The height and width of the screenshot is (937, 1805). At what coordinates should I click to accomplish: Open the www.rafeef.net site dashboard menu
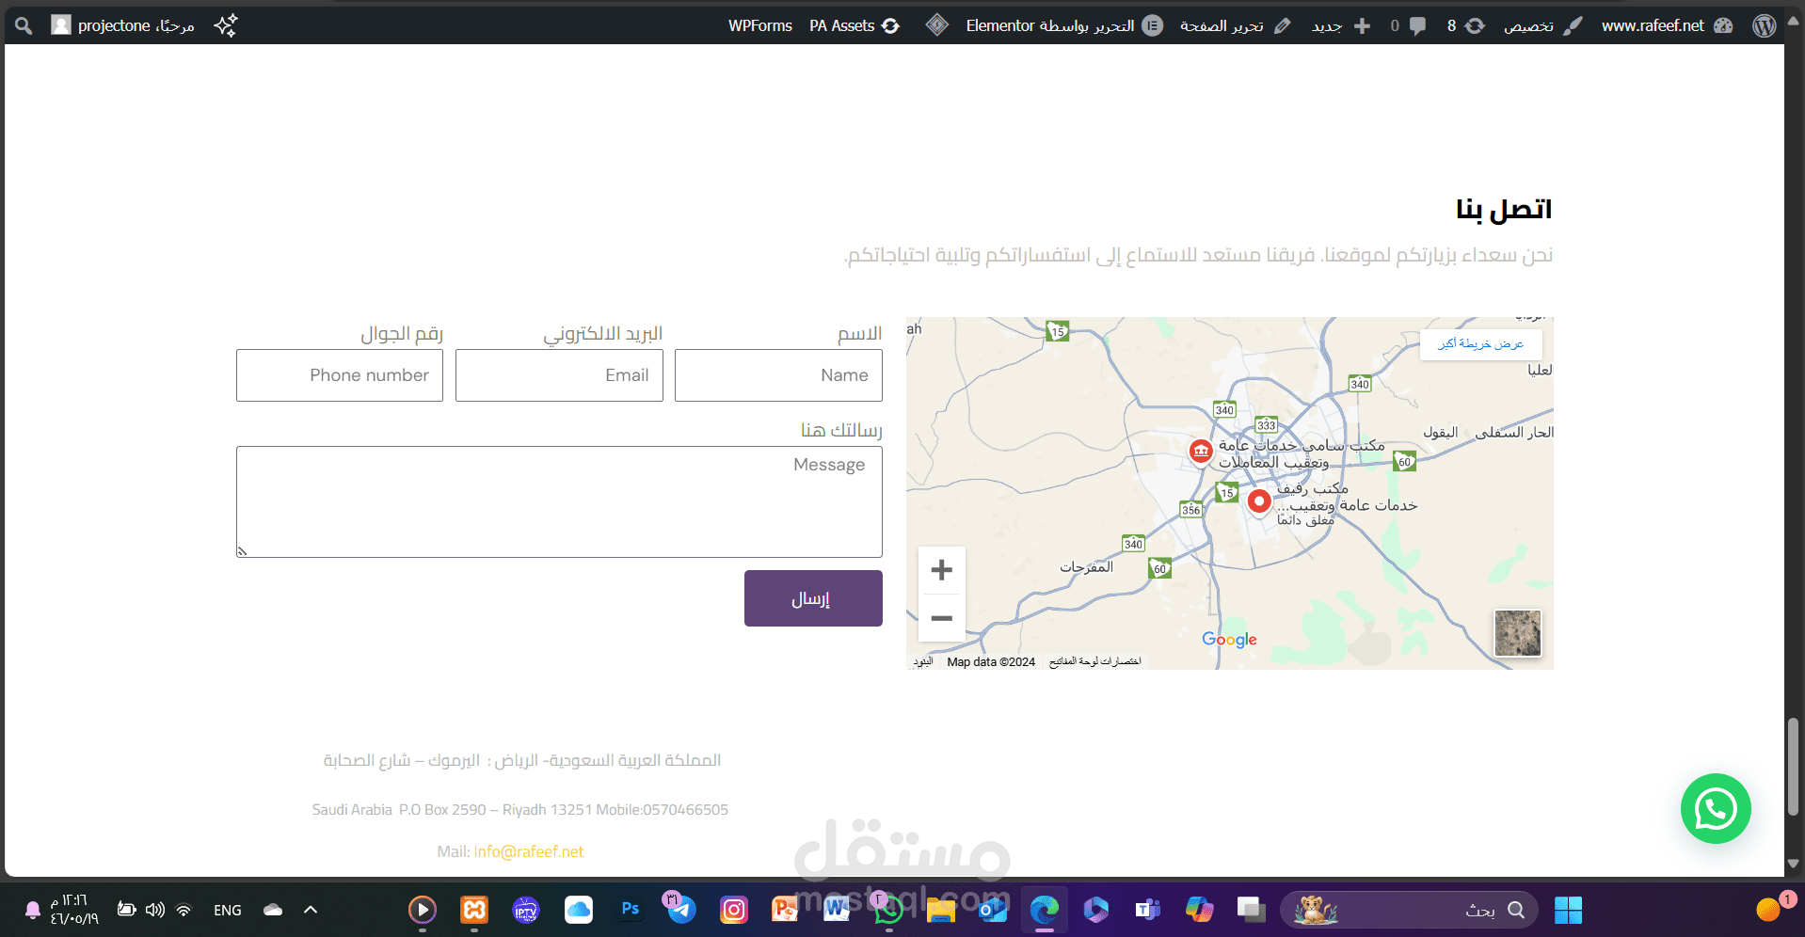click(x=1667, y=25)
